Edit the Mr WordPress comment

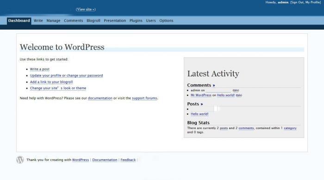239,95
